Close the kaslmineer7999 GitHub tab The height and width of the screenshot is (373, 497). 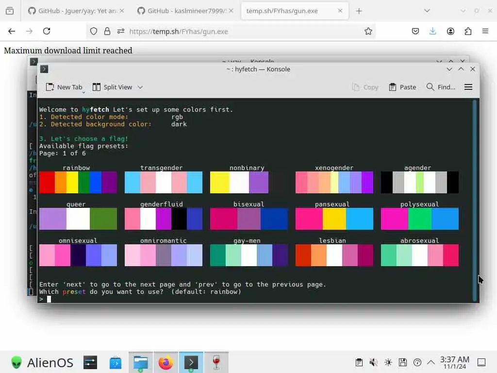coord(231,11)
